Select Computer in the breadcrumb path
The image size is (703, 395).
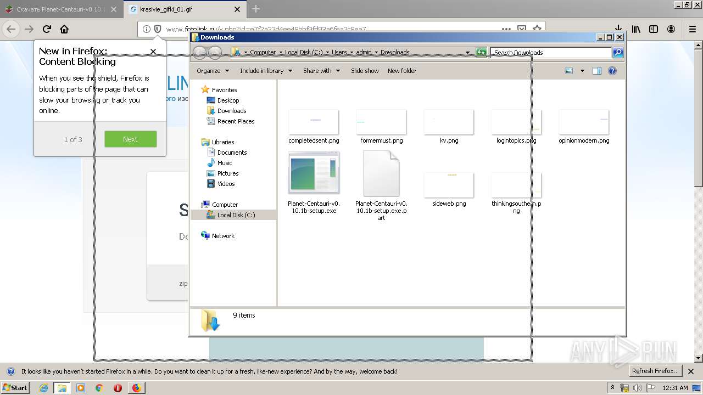point(263,53)
